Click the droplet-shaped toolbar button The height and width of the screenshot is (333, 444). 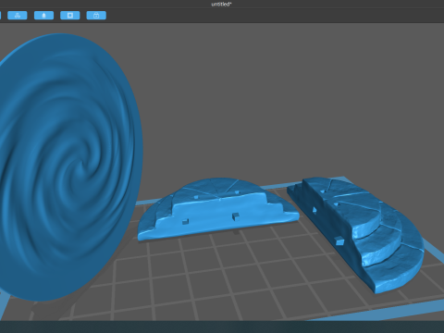(x=43, y=16)
